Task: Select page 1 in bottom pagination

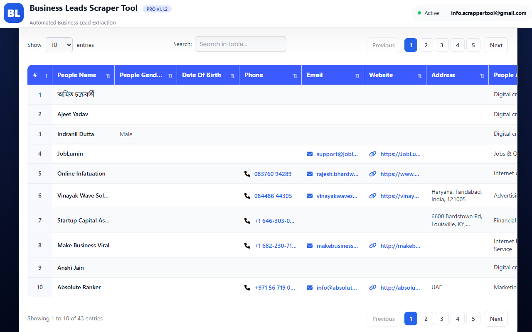Action: point(411,319)
